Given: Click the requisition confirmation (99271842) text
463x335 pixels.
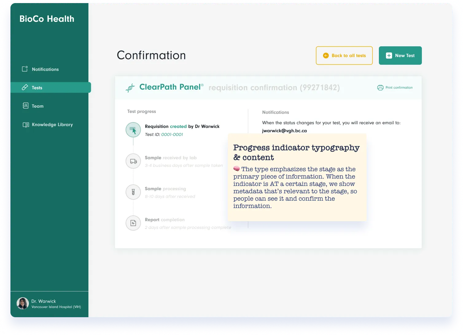Looking at the screenshot, I should point(274,88).
